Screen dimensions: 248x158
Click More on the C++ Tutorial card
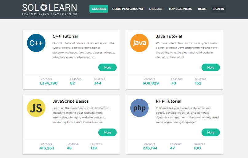click(108, 68)
